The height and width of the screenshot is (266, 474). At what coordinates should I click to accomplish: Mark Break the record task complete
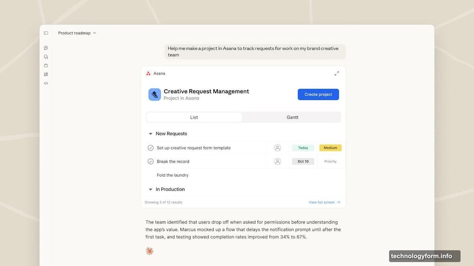[x=150, y=161]
